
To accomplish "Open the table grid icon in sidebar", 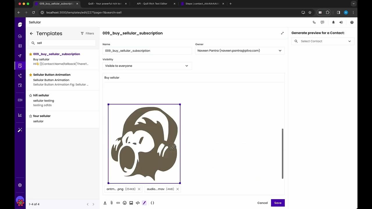I will (20, 46).
